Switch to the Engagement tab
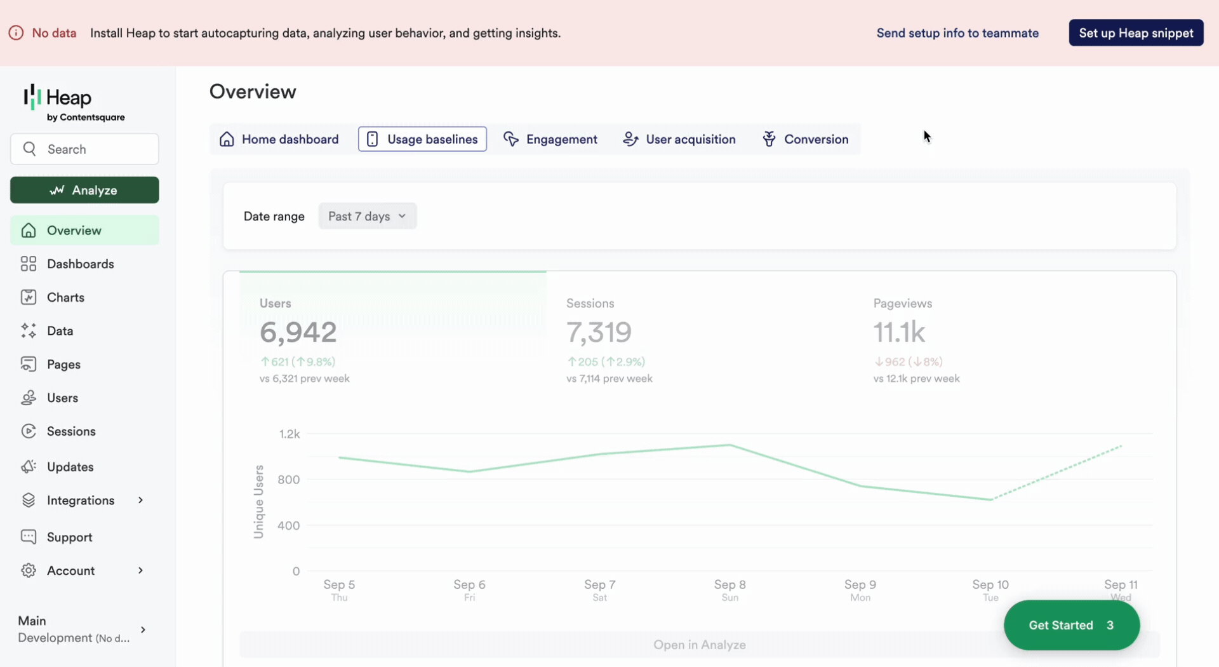 [x=550, y=139]
